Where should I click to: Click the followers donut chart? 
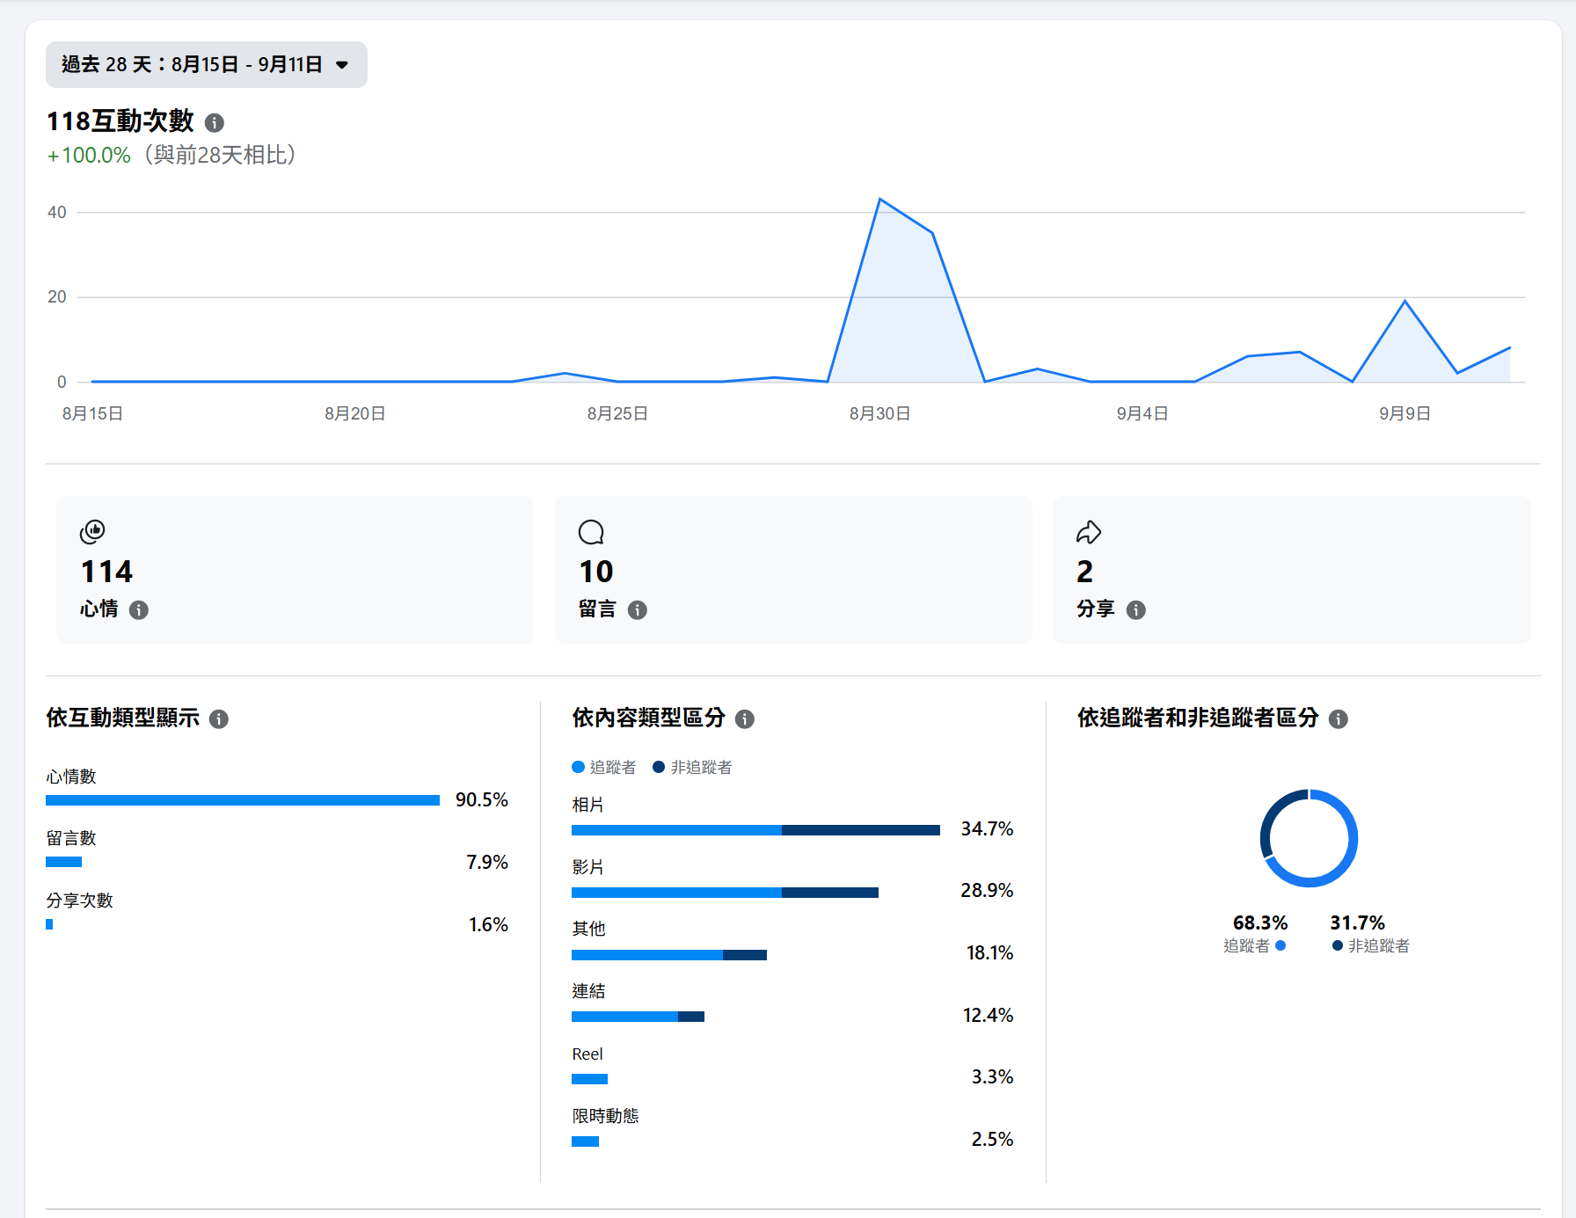point(1309,838)
